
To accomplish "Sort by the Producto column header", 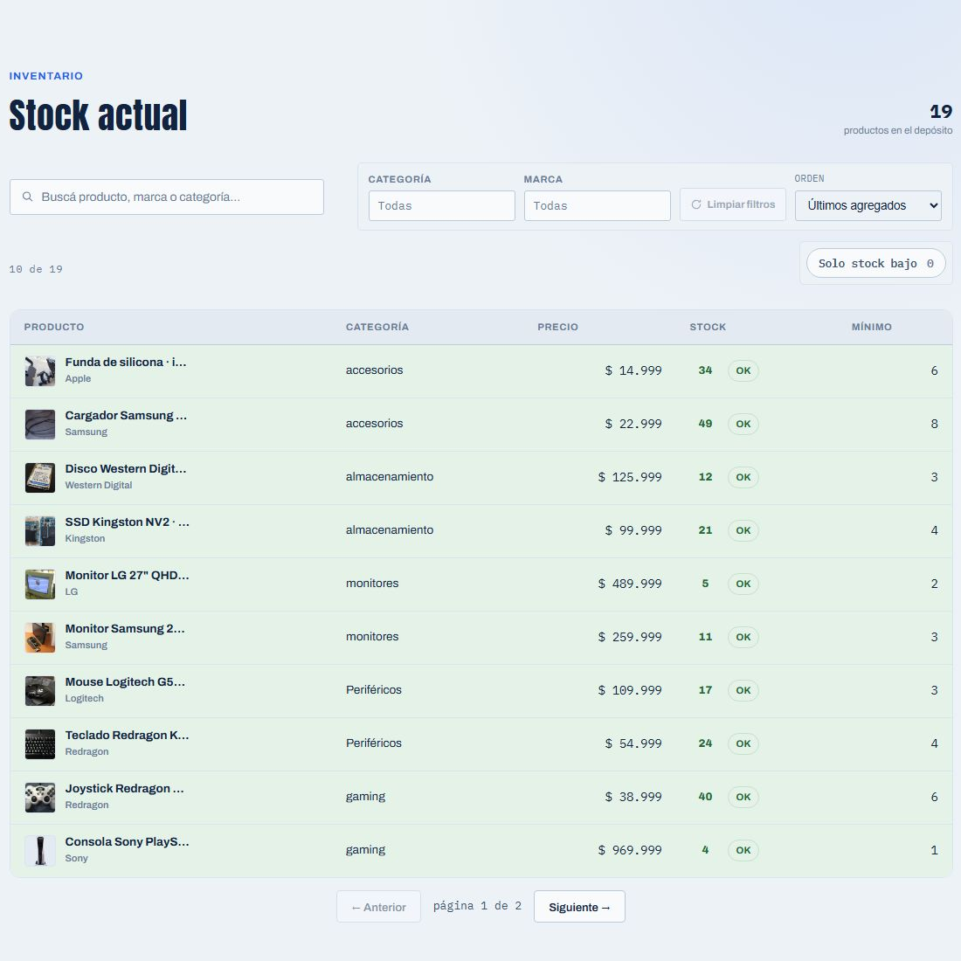I will pyautogui.click(x=54, y=327).
